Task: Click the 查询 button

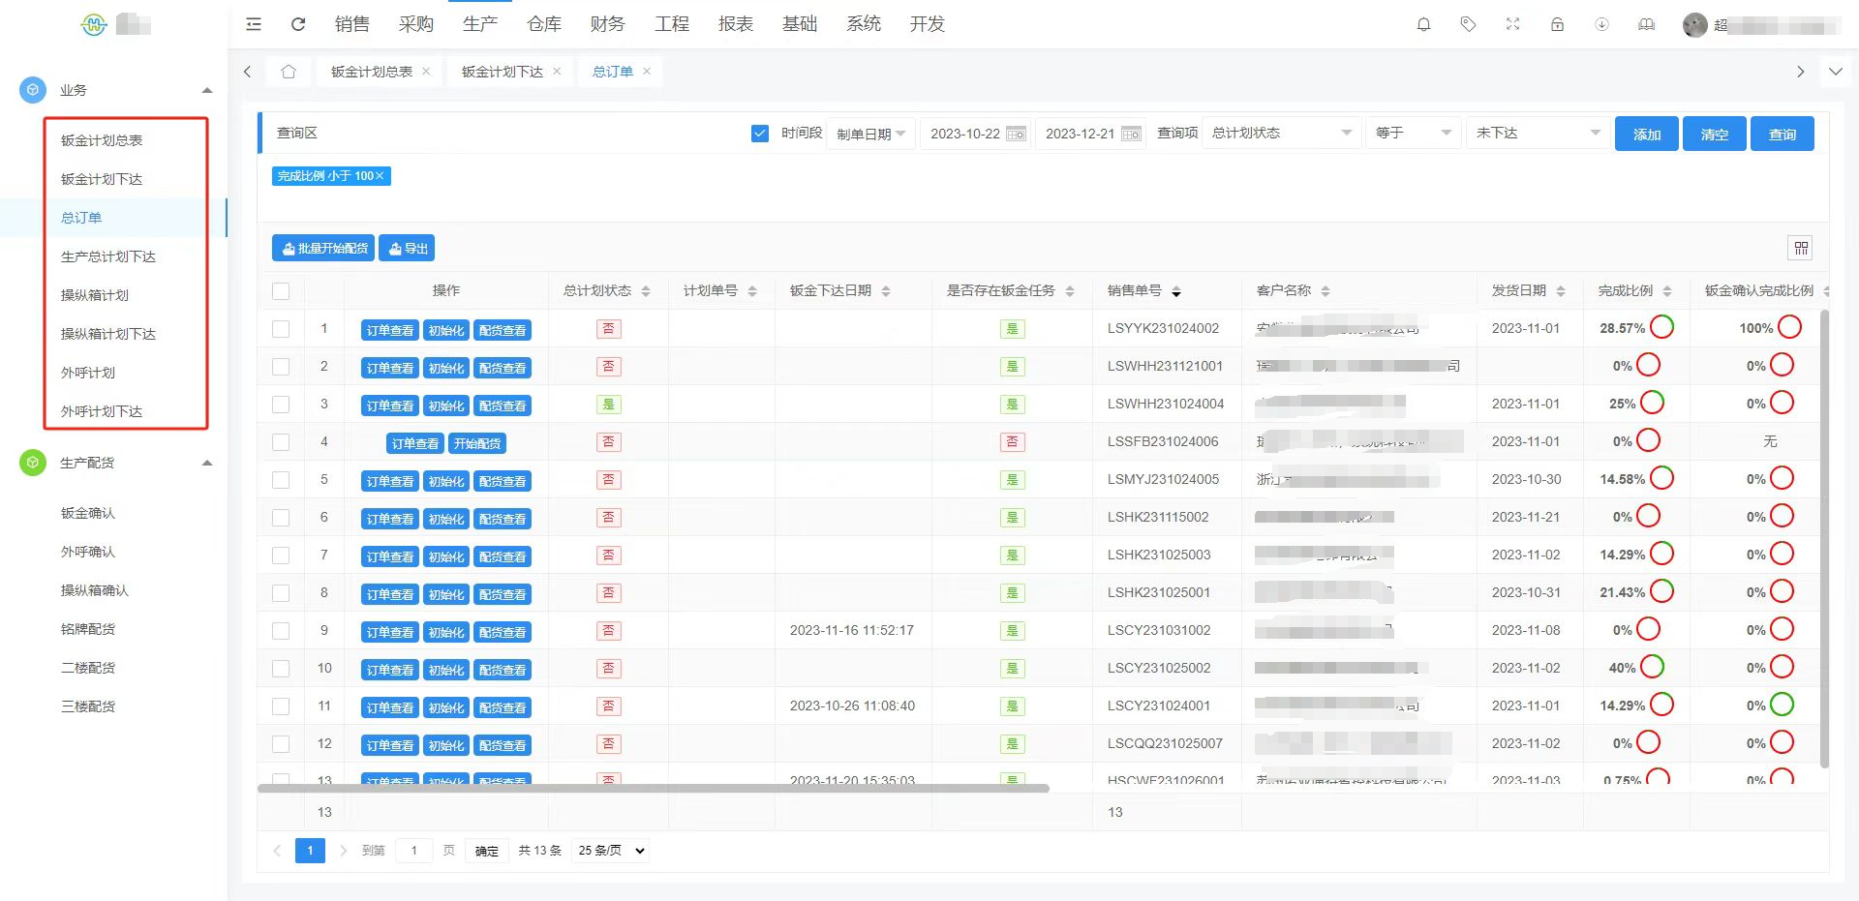Action: pyautogui.click(x=1783, y=134)
